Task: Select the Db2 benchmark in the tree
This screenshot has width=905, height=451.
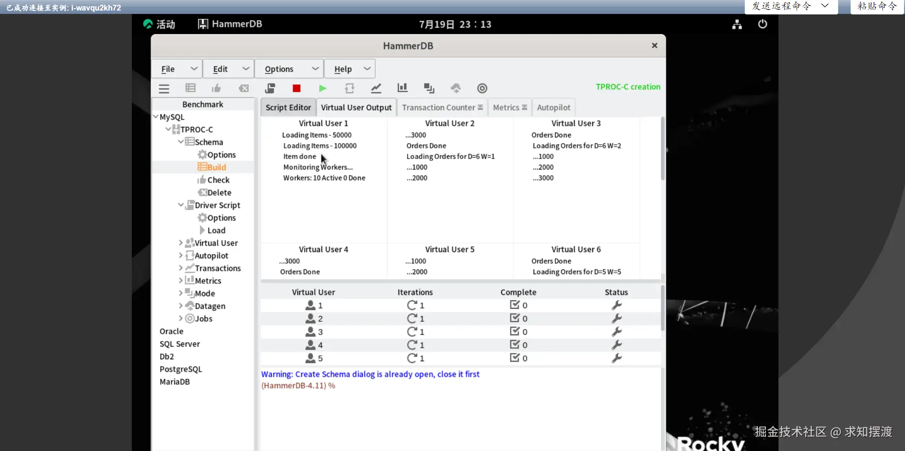Action: point(166,356)
